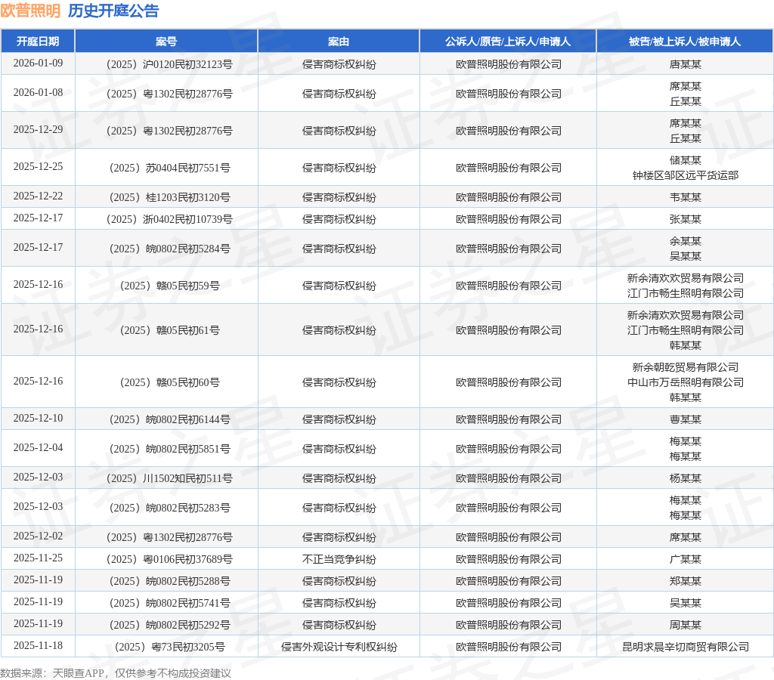Click defendant 曹某某
The image size is (774, 680).
[x=685, y=419]
